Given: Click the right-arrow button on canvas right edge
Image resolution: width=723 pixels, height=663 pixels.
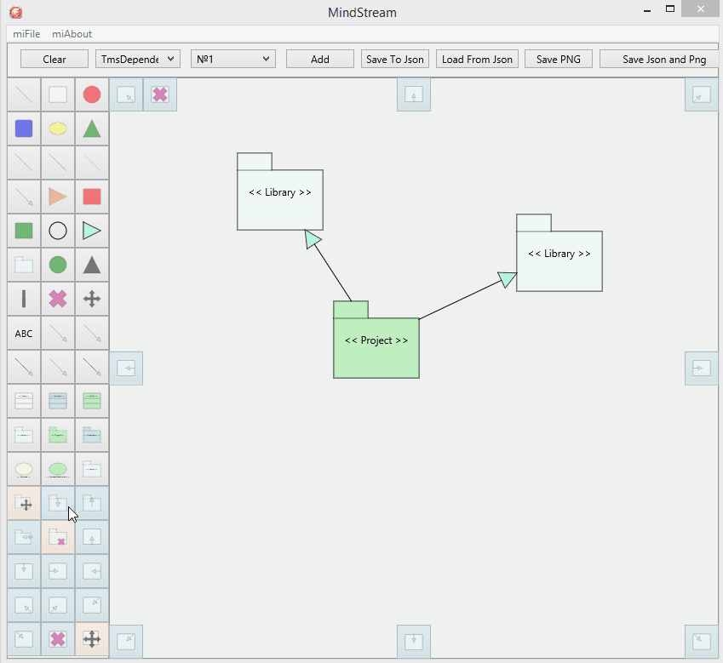Looking at the screenshot, I should [702, 369].
